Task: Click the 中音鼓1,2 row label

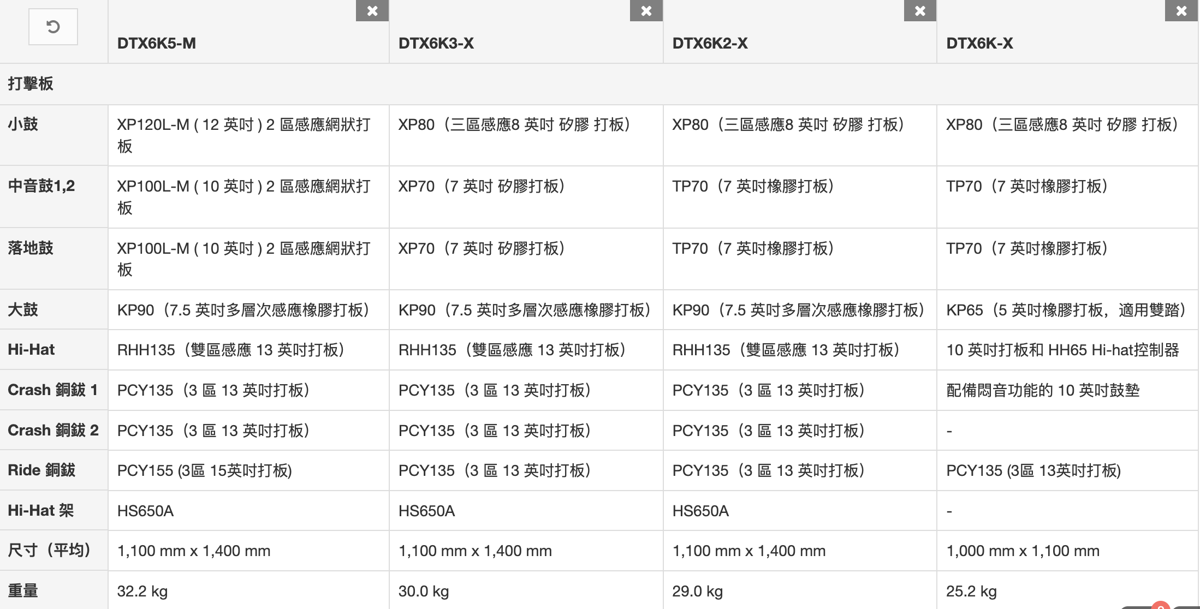Action: coord(41,186)
